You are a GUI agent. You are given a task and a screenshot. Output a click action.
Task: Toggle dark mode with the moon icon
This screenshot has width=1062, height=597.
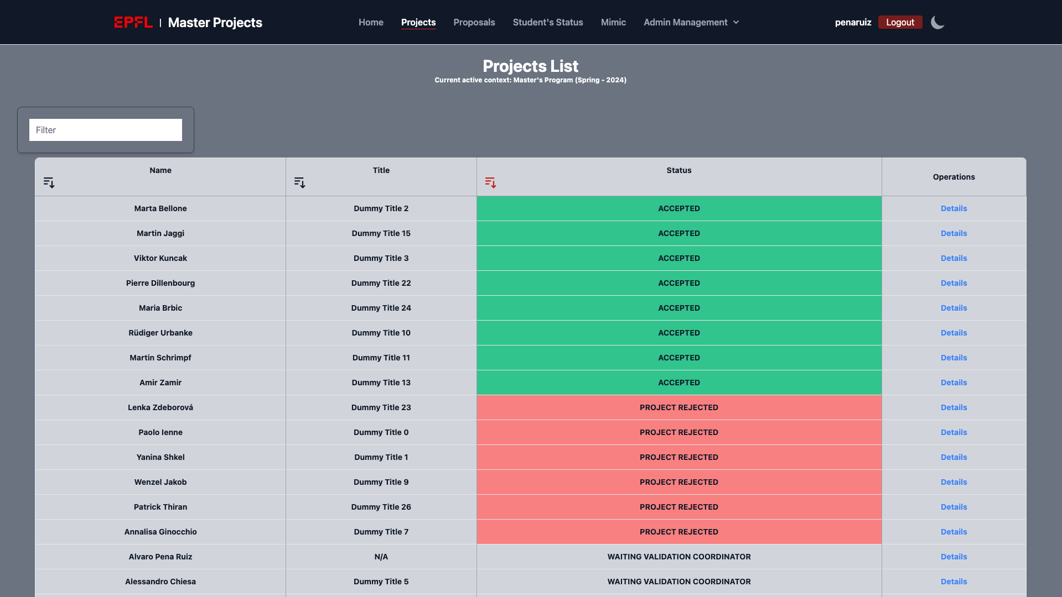coord(937,22)
